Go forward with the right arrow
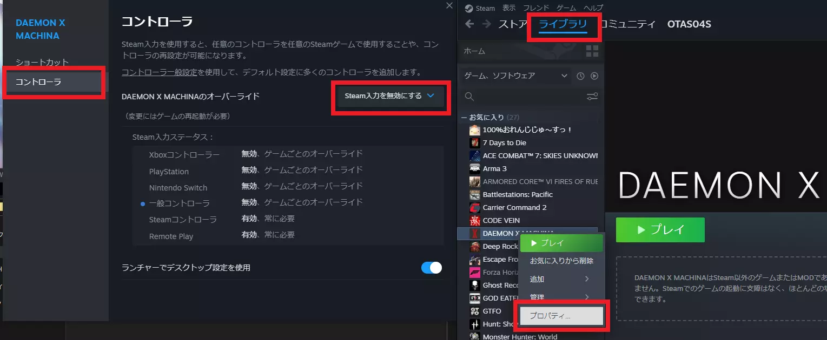This screenshot has width=827, height=340. 486,24
